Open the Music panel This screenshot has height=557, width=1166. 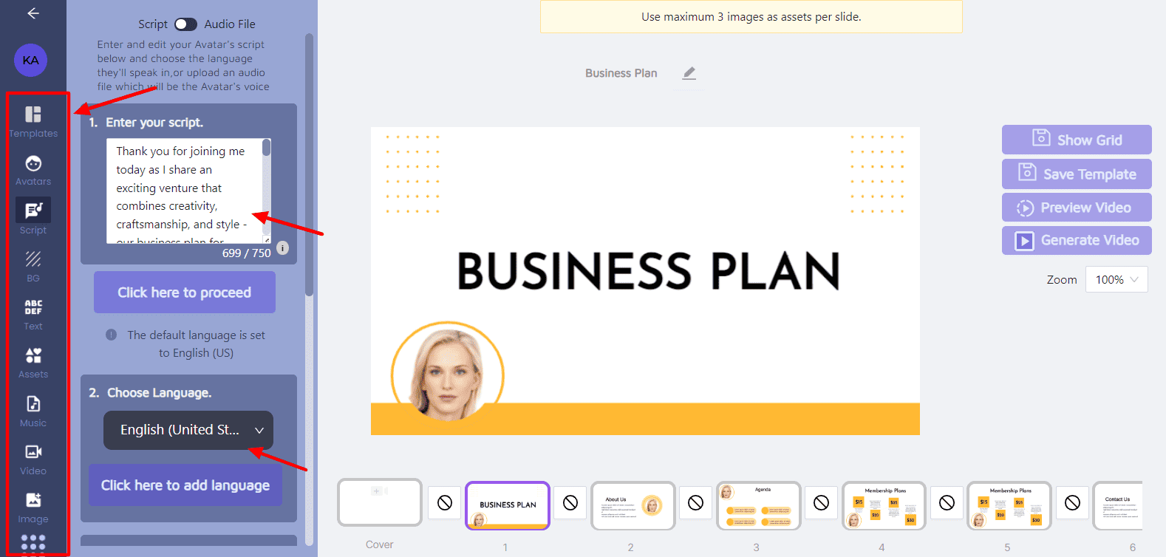tap(33, 411)
